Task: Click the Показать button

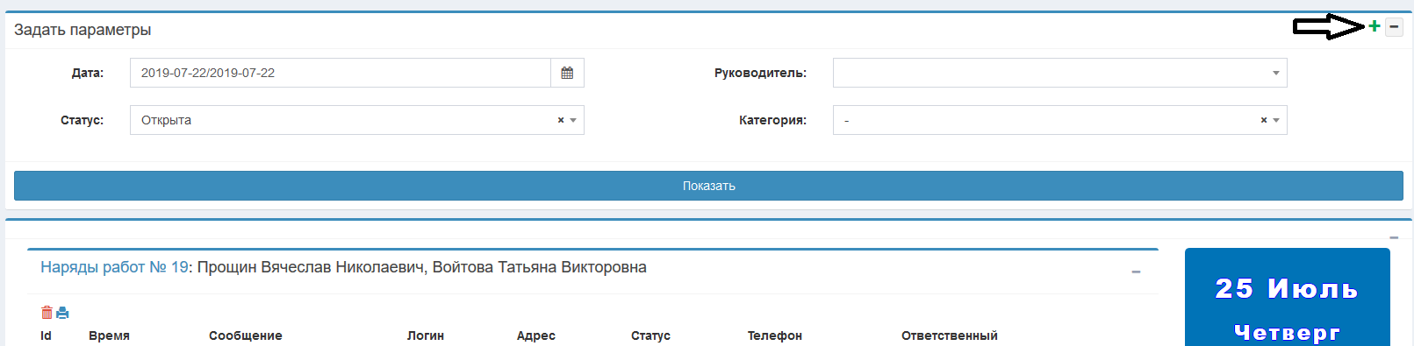Action: [708, 186]
